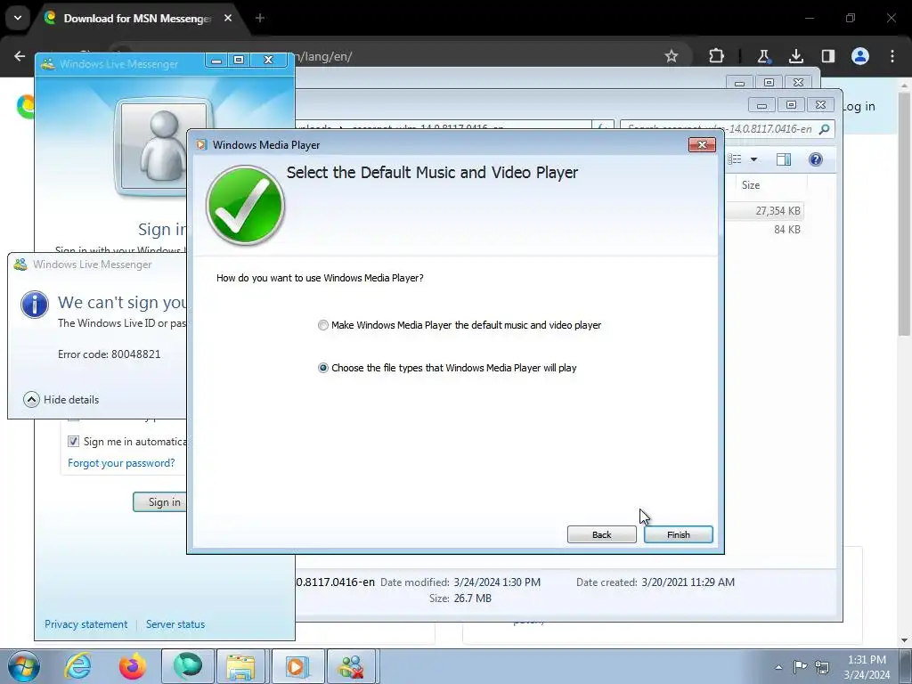Select the file sized 27,354 KB
Viewport: 912px width, 684px height.
click(x=778, y=210)
